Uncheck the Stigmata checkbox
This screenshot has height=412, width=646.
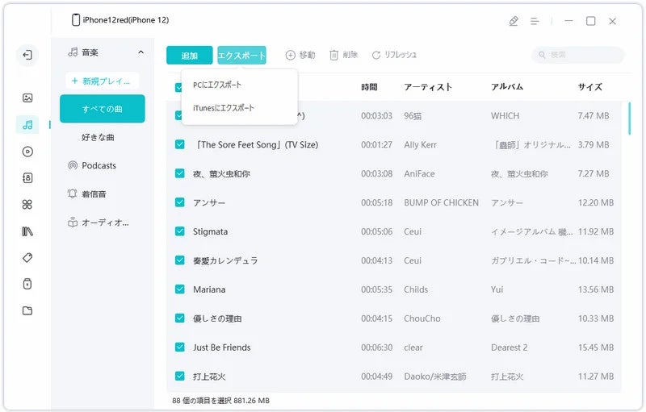tap(179, 231)
